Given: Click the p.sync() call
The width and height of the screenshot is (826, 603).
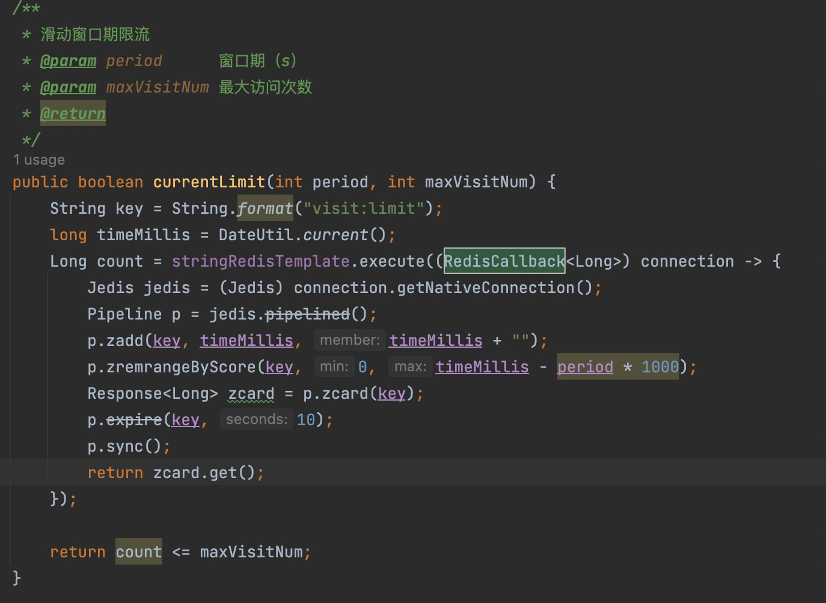Looking at the screenshot, I should tap(124, 446).
